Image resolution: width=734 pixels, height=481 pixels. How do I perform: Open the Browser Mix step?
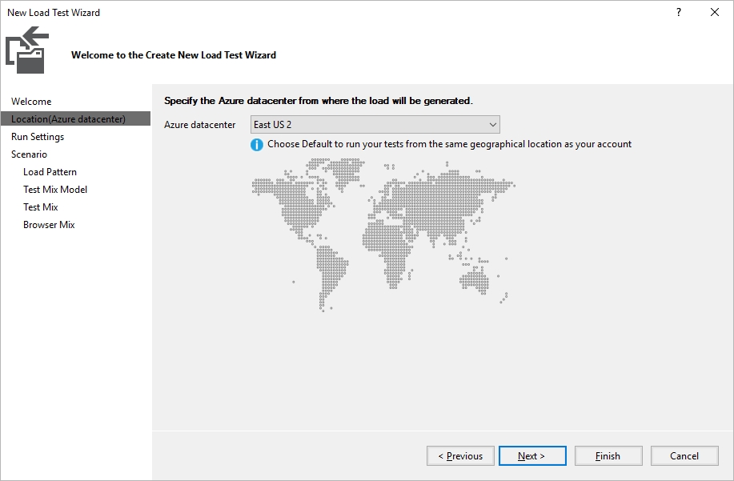pyautogui.click(x=49, y=225)
